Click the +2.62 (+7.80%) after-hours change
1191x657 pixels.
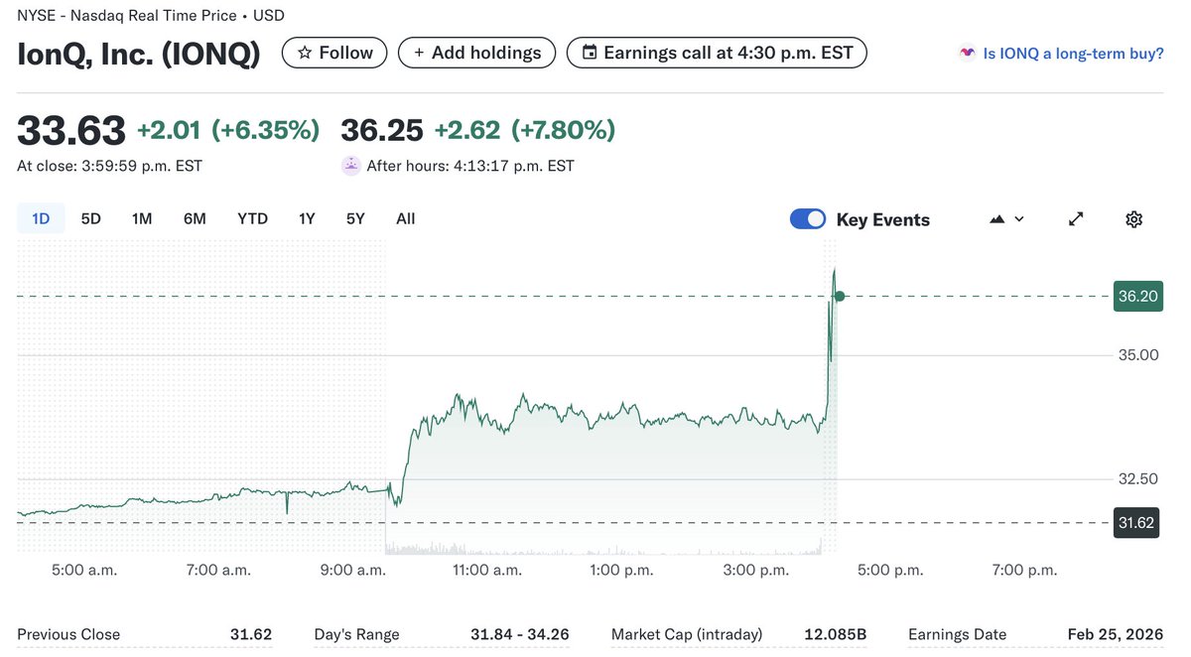tap(525, 130)
